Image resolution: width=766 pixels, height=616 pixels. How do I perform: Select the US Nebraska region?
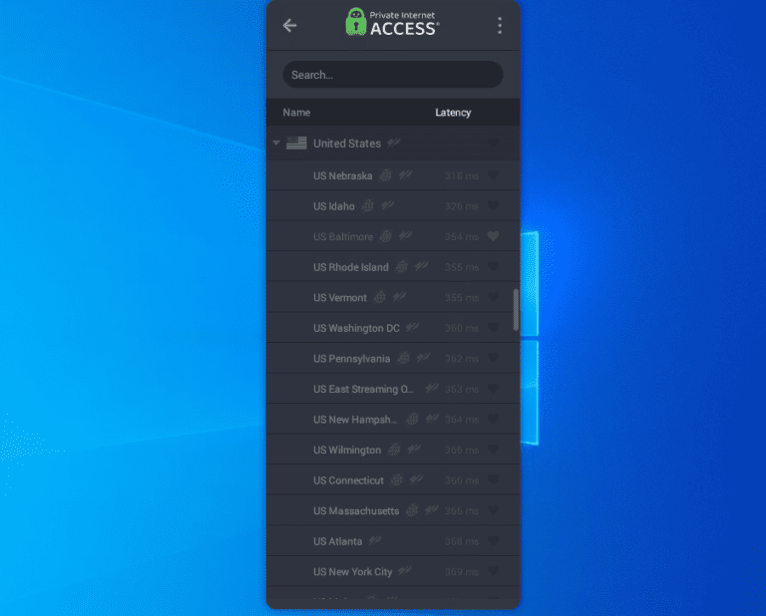(x=393, y=175)
